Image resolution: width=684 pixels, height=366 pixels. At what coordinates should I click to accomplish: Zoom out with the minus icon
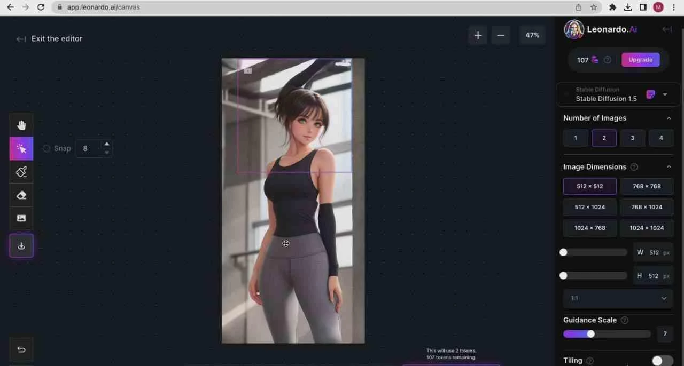(x=501, y=35)
